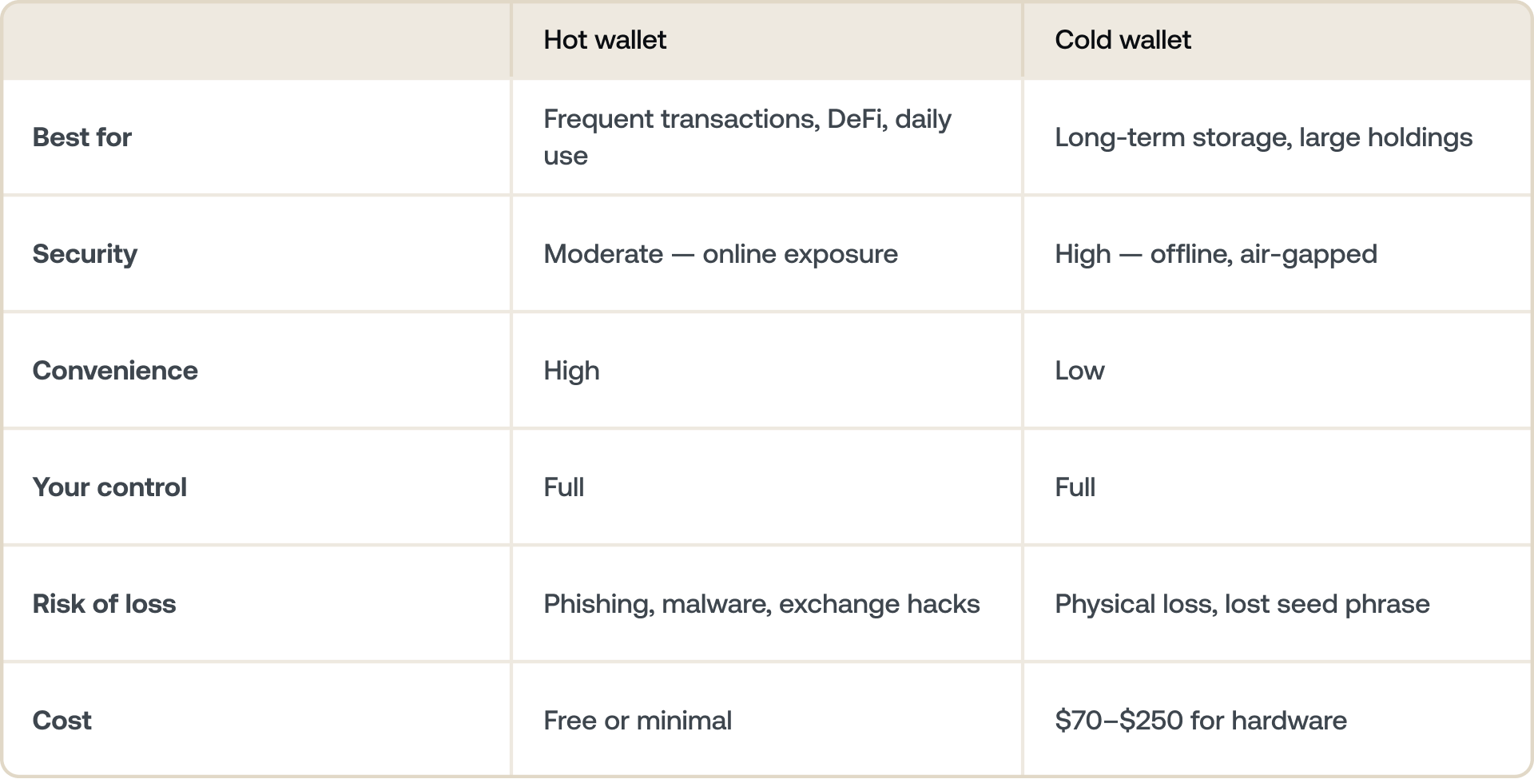The width and height of the screenshot is (1534, 779).
Task: Click the Frequent transactions, DeFi cell
Action: pos(747,137)
